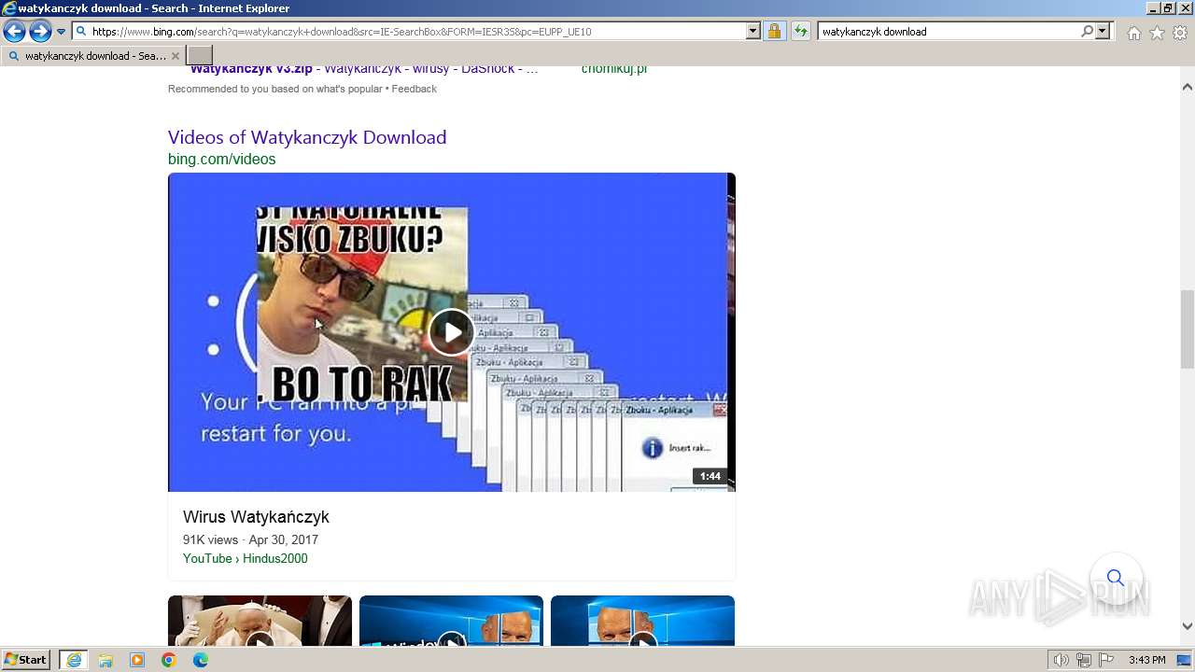Open the media player taskbar icon
The image size is (1195, 672).
(137, 660)
